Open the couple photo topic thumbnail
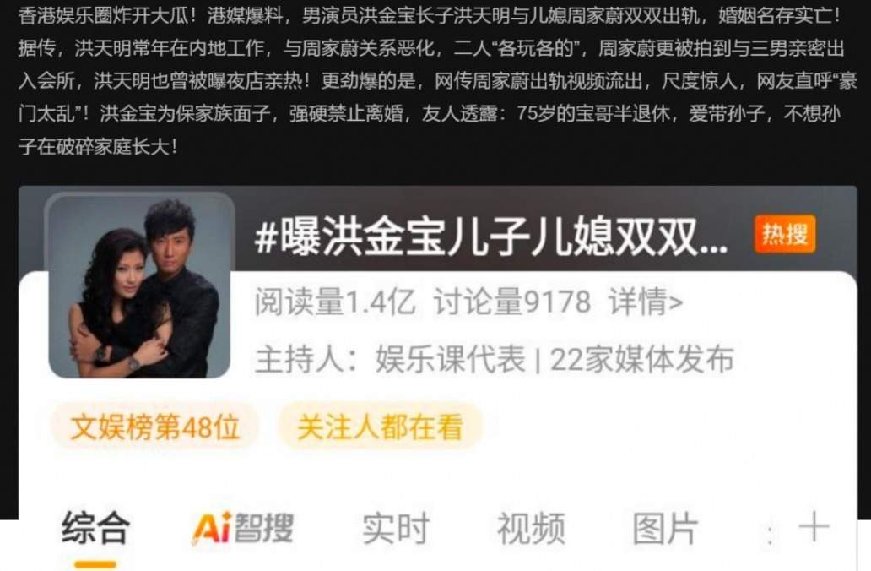The image size is (871, 571). pos(139,285)
